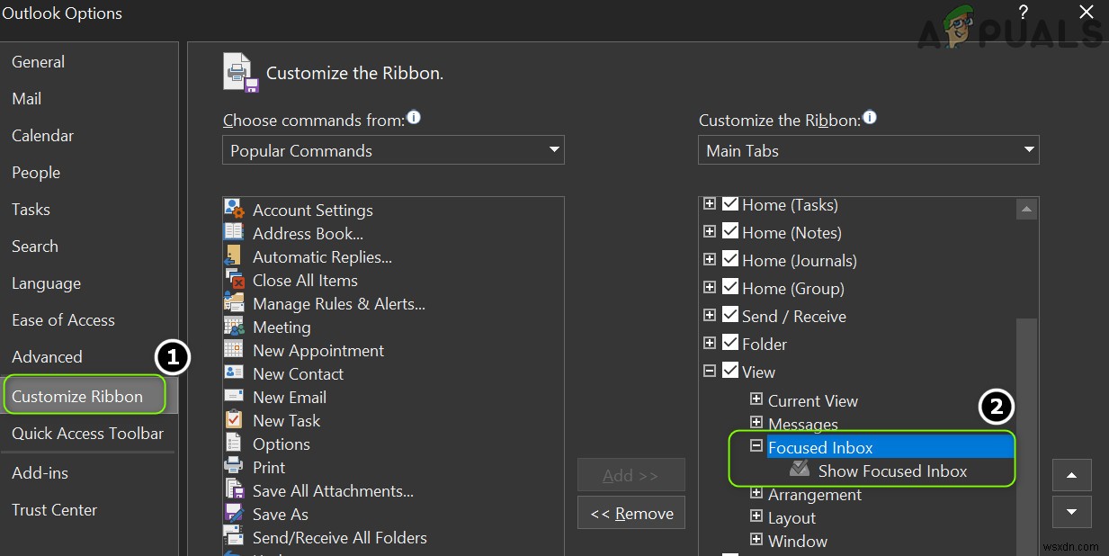Screen dimensions: 1109x556
Task: Expand the Home (Group) tree node
Action: point(709,287)
